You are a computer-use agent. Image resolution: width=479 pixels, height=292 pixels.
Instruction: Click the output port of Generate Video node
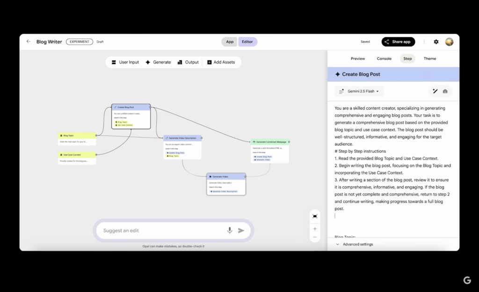[245, 176]
